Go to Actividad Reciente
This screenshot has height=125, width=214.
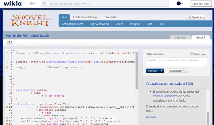(73, 24)
